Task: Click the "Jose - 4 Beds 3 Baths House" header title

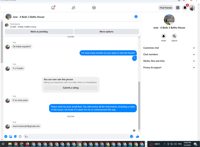Action: pyautogui.click(x=28, y=17)
